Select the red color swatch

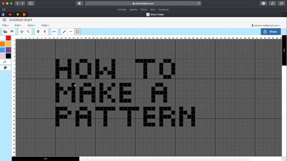(8, 38)
